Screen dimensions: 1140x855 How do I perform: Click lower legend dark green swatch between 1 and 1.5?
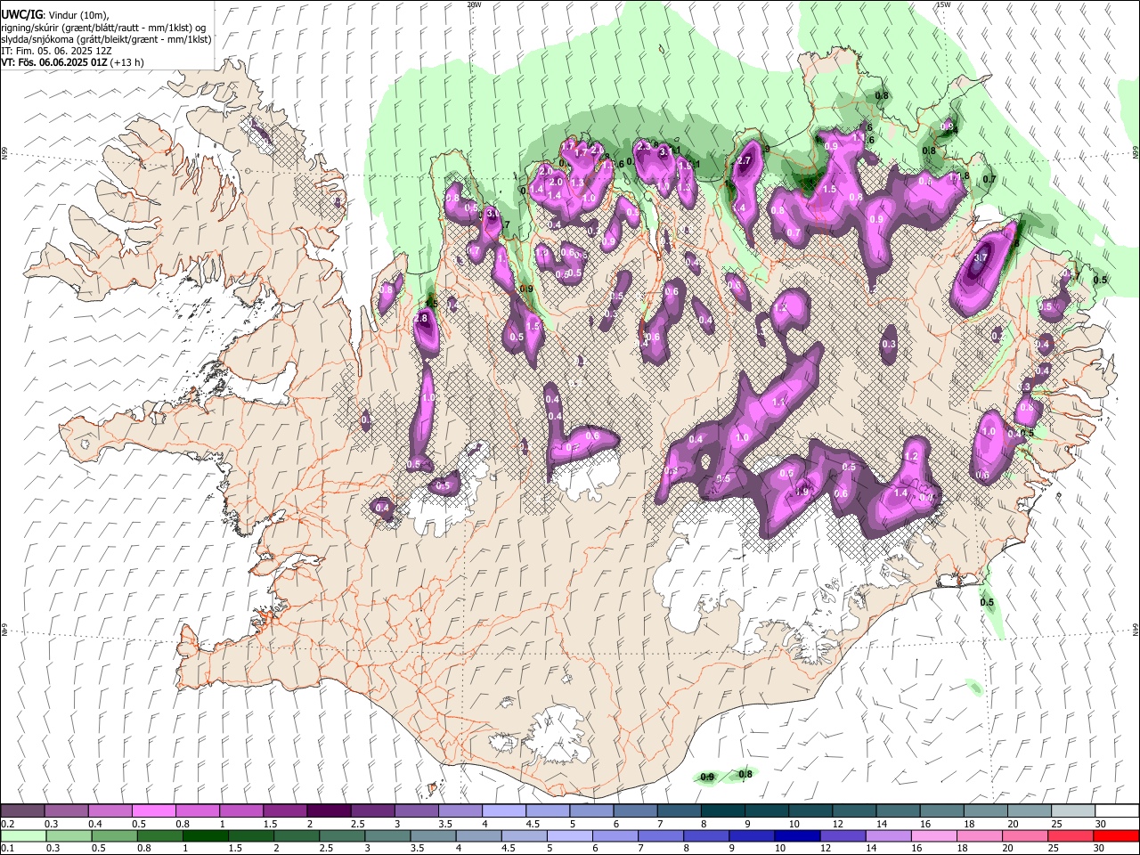(x=205, y=835)
